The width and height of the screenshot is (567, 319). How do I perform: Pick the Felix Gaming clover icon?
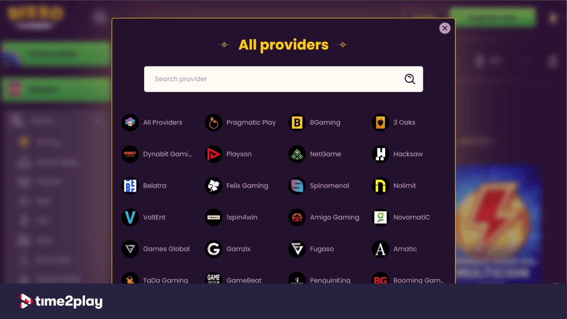[x=214, y=186]
